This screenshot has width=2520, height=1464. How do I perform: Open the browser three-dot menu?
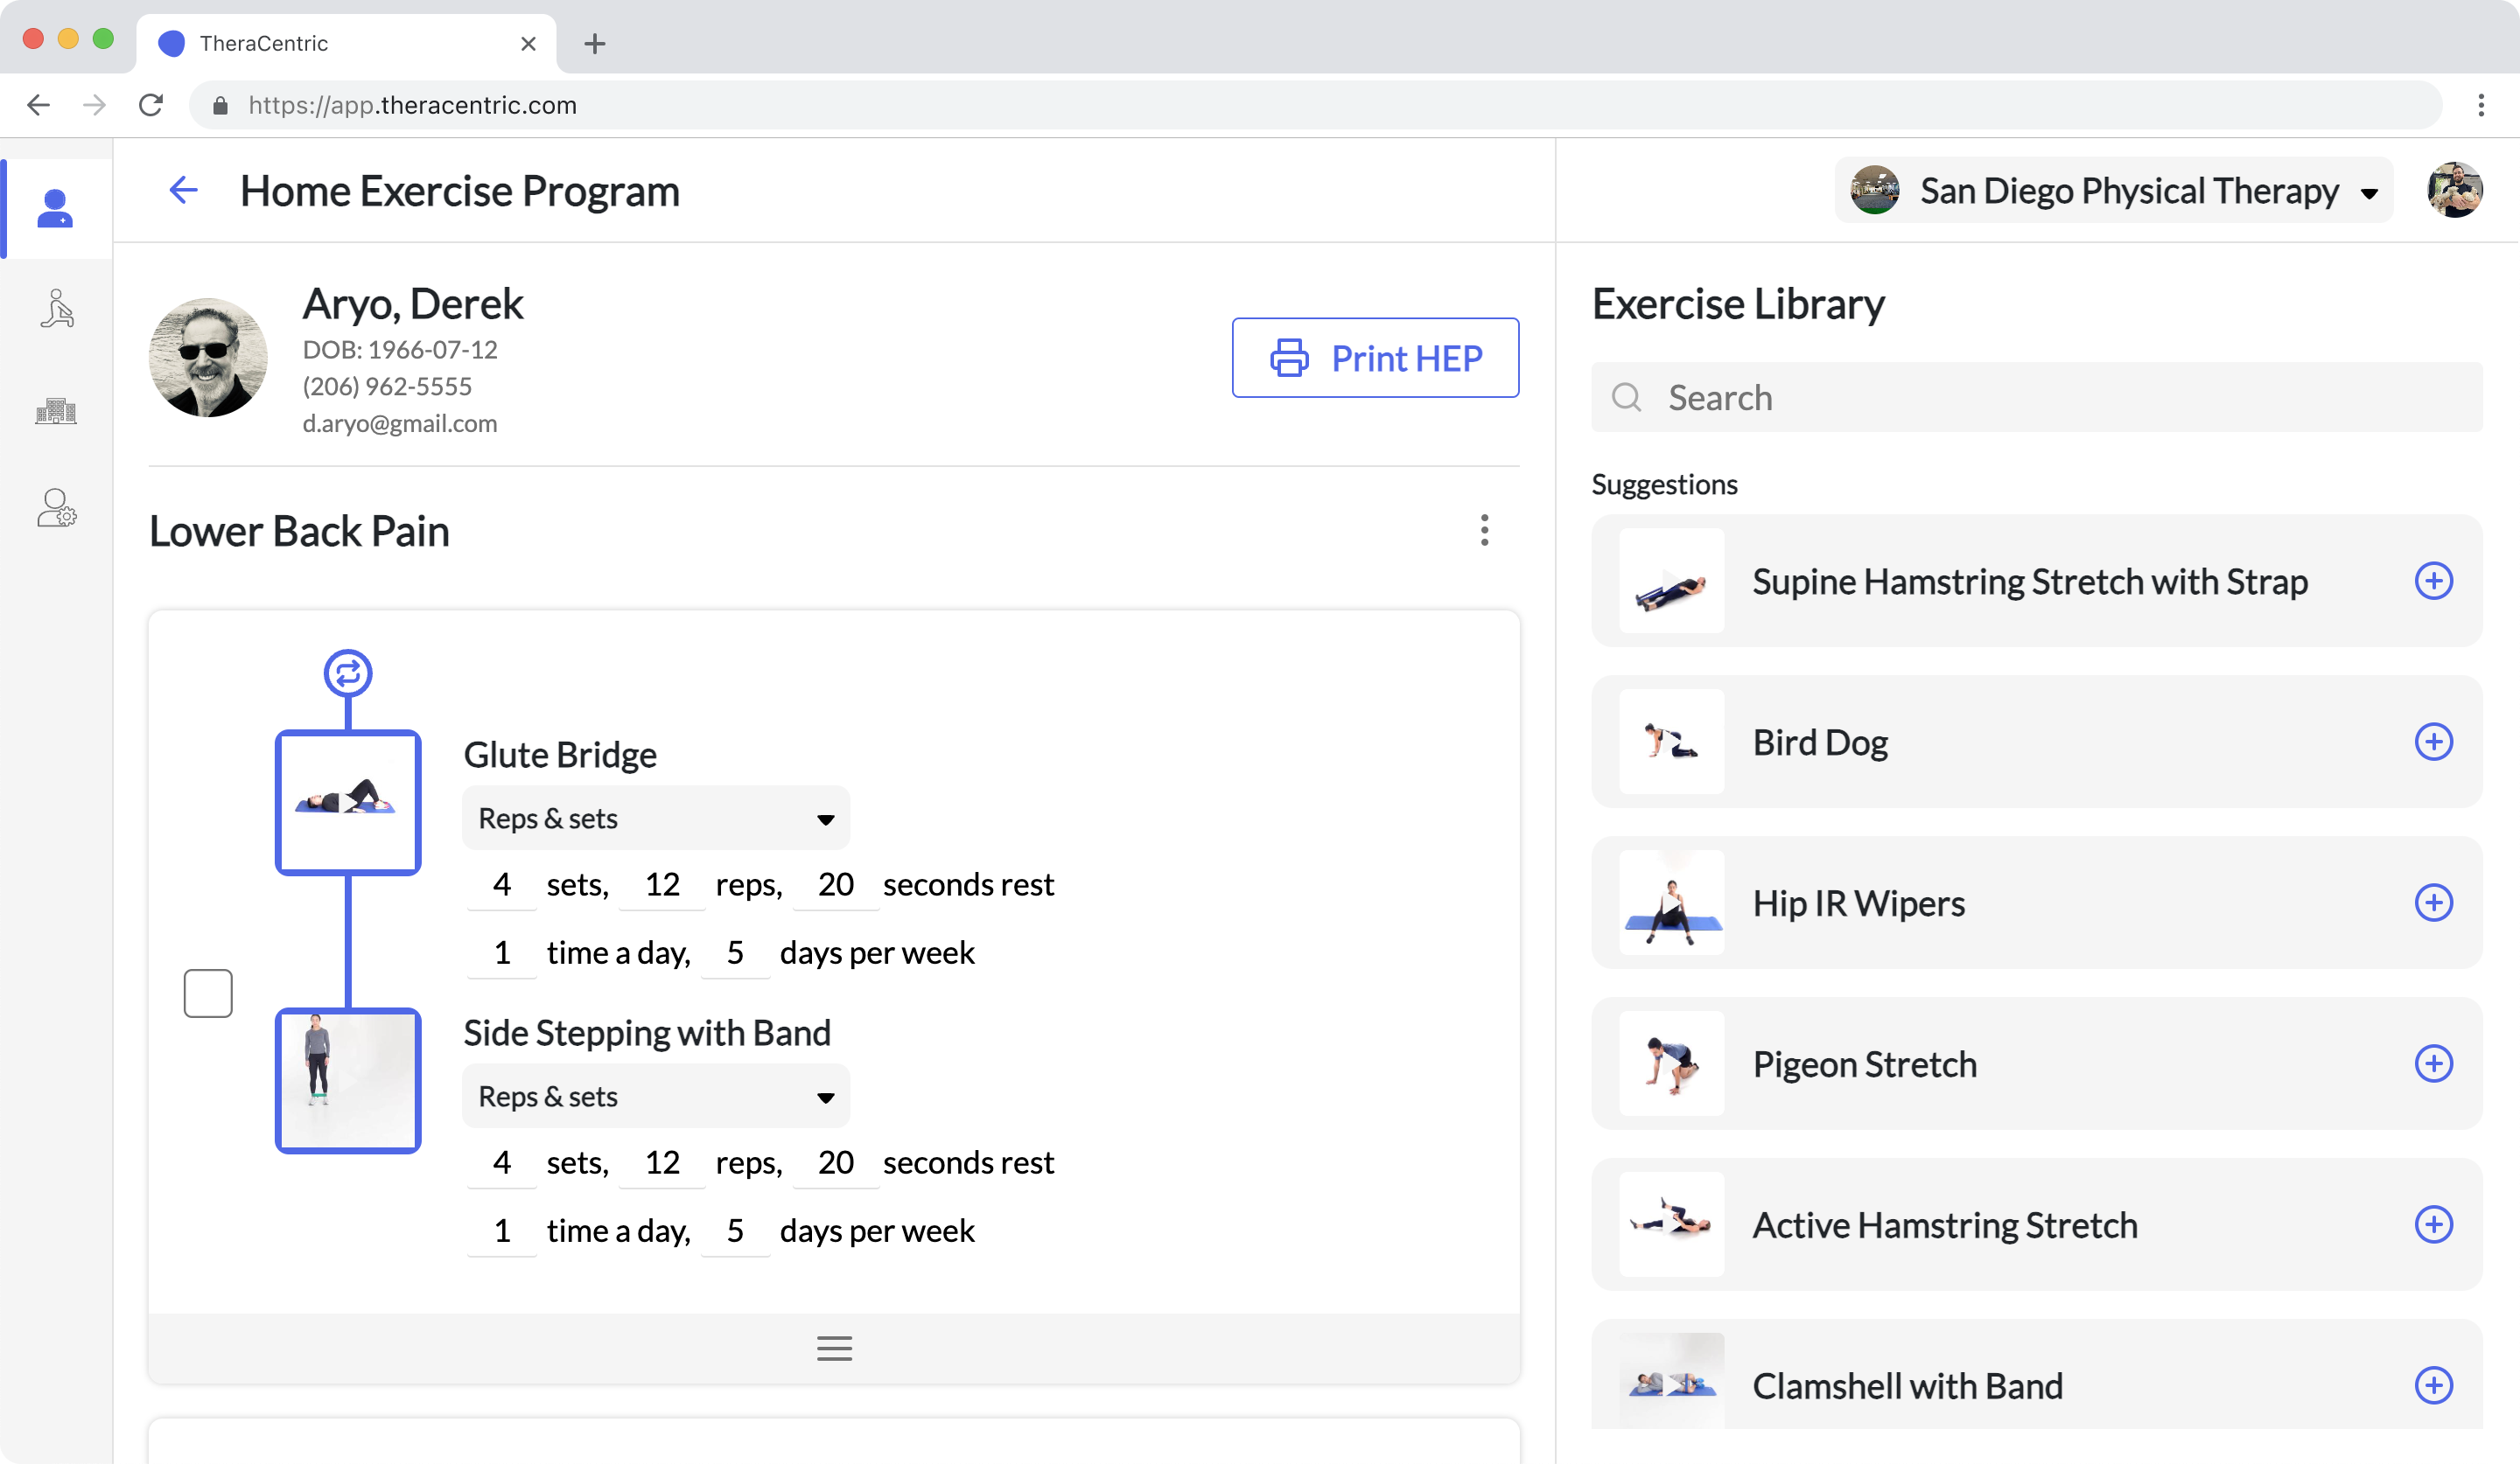pos(2481,105)
